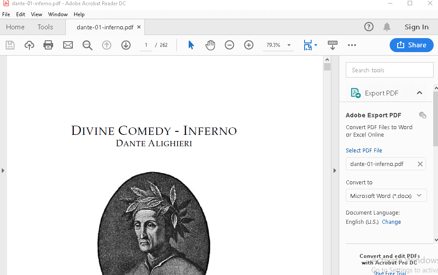The width and height of the screenshot is (438, 275).
Task: Click the Dante Alighieri author line
Action: point(154,143)
